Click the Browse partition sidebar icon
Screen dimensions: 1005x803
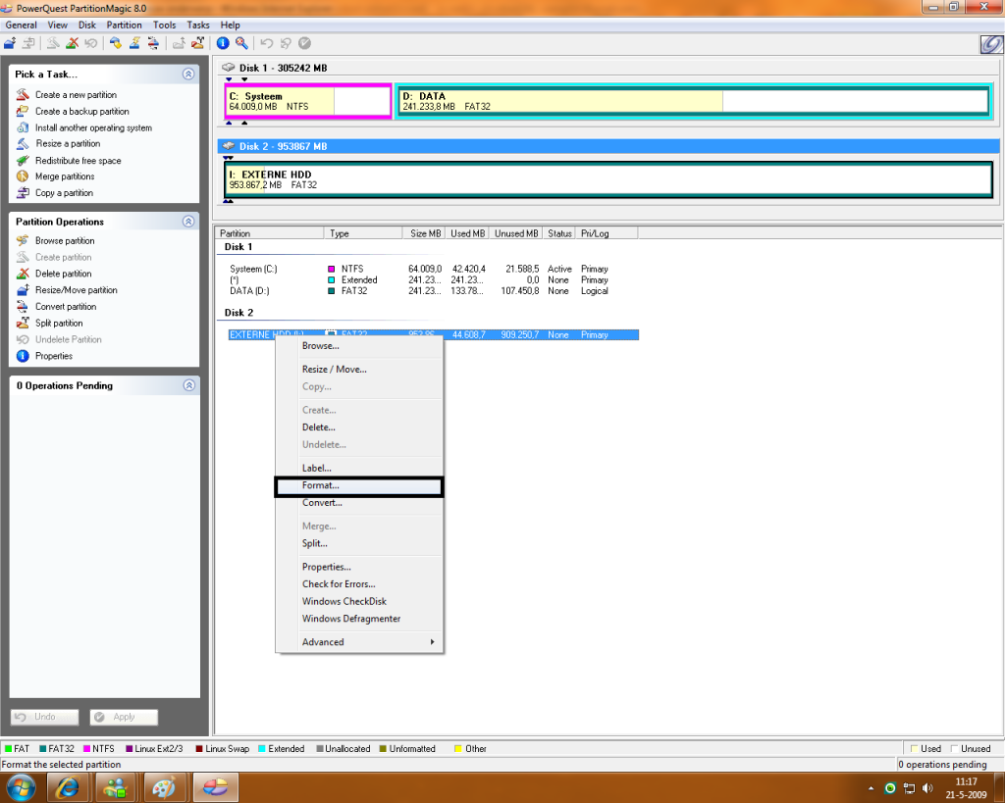(x=23, y=241)
